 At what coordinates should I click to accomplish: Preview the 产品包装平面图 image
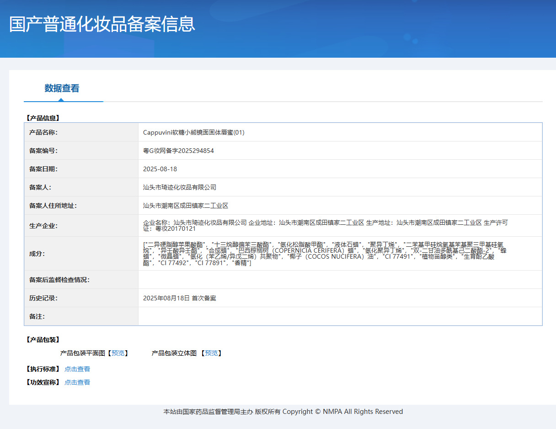118,353
